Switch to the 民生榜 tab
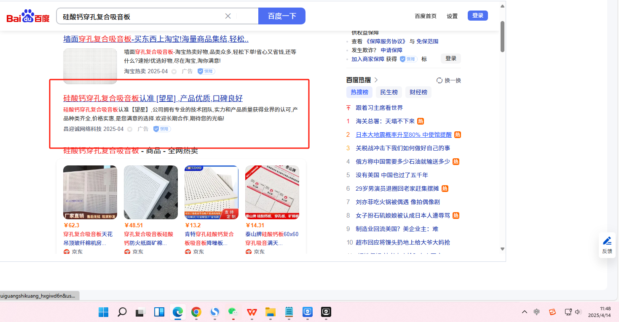Viewport: 619px width, 322px height. [389, 92]
